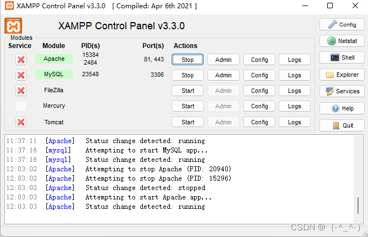Toggle the MySQL service install checkbox

[x=21, y=75]
